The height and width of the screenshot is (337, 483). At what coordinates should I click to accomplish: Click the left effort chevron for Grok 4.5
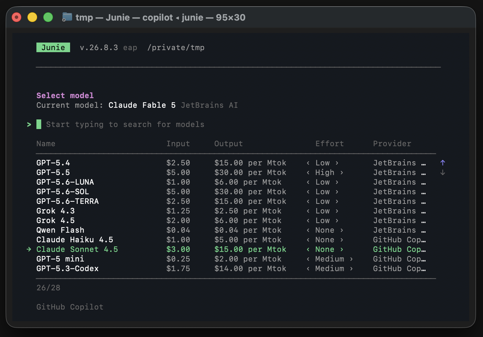[x=308, y=221]
